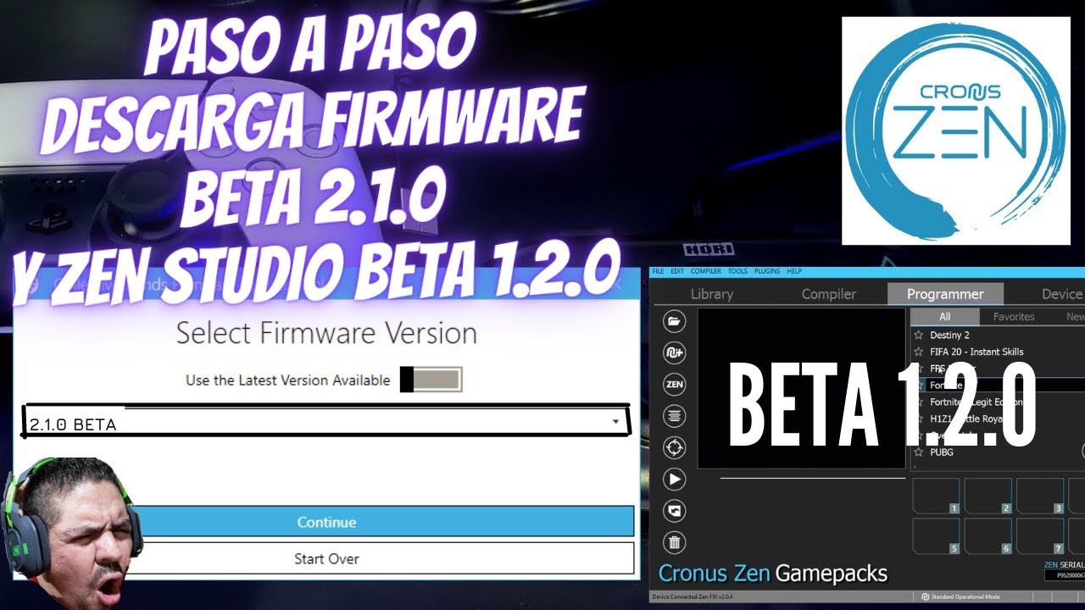The image size is (1085, 610).
Task: Select memory slot 5
Action: pos(936,535)
